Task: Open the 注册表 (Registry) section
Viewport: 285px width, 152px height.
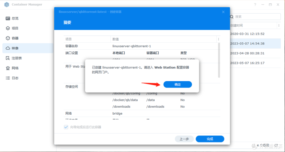Action: tap(16, 58)
